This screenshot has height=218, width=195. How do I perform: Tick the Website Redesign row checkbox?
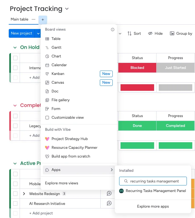tap(15, 194)
